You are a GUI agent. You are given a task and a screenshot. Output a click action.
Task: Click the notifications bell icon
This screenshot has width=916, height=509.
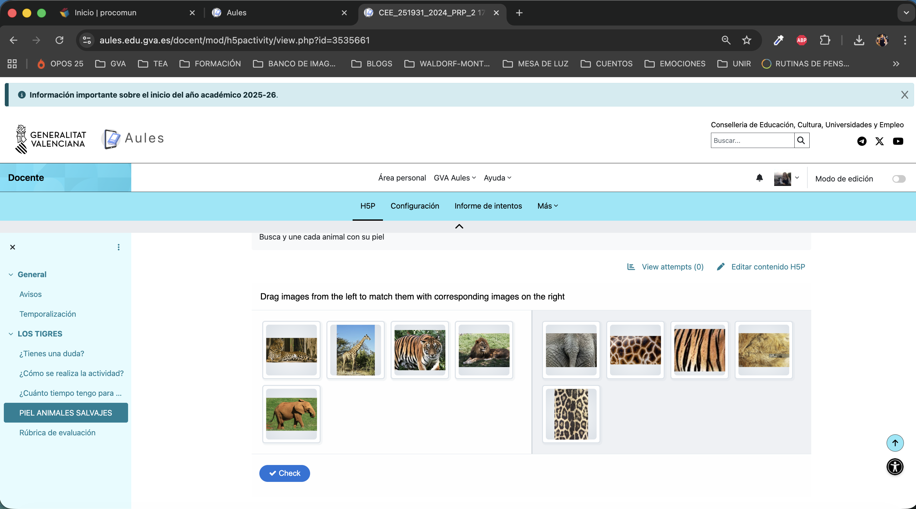click(759, 178)
